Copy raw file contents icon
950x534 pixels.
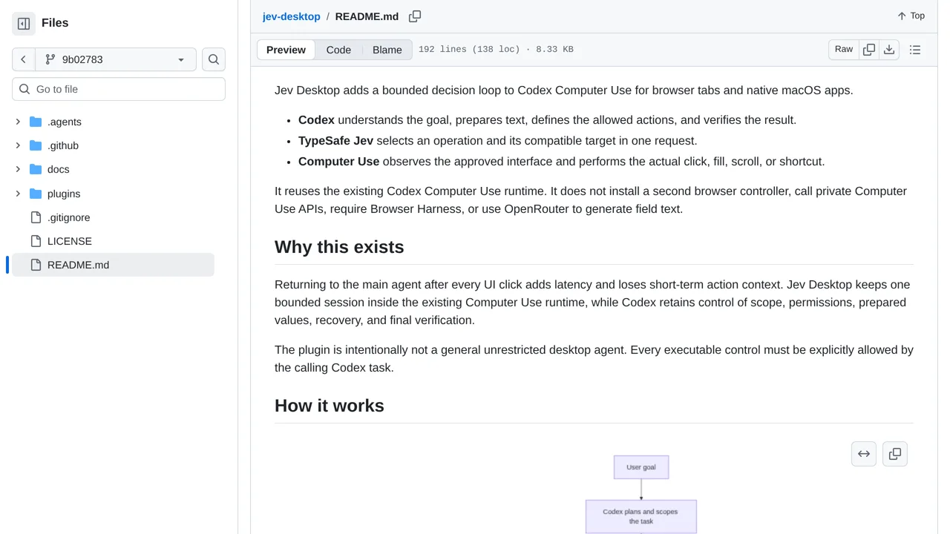pyautogui.click(x=869, y=49)
